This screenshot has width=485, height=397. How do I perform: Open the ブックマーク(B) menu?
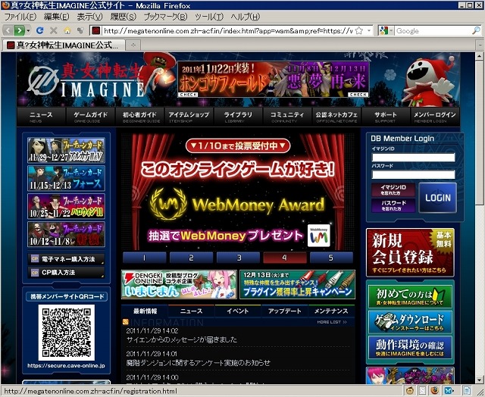click(x=165, y=17)
